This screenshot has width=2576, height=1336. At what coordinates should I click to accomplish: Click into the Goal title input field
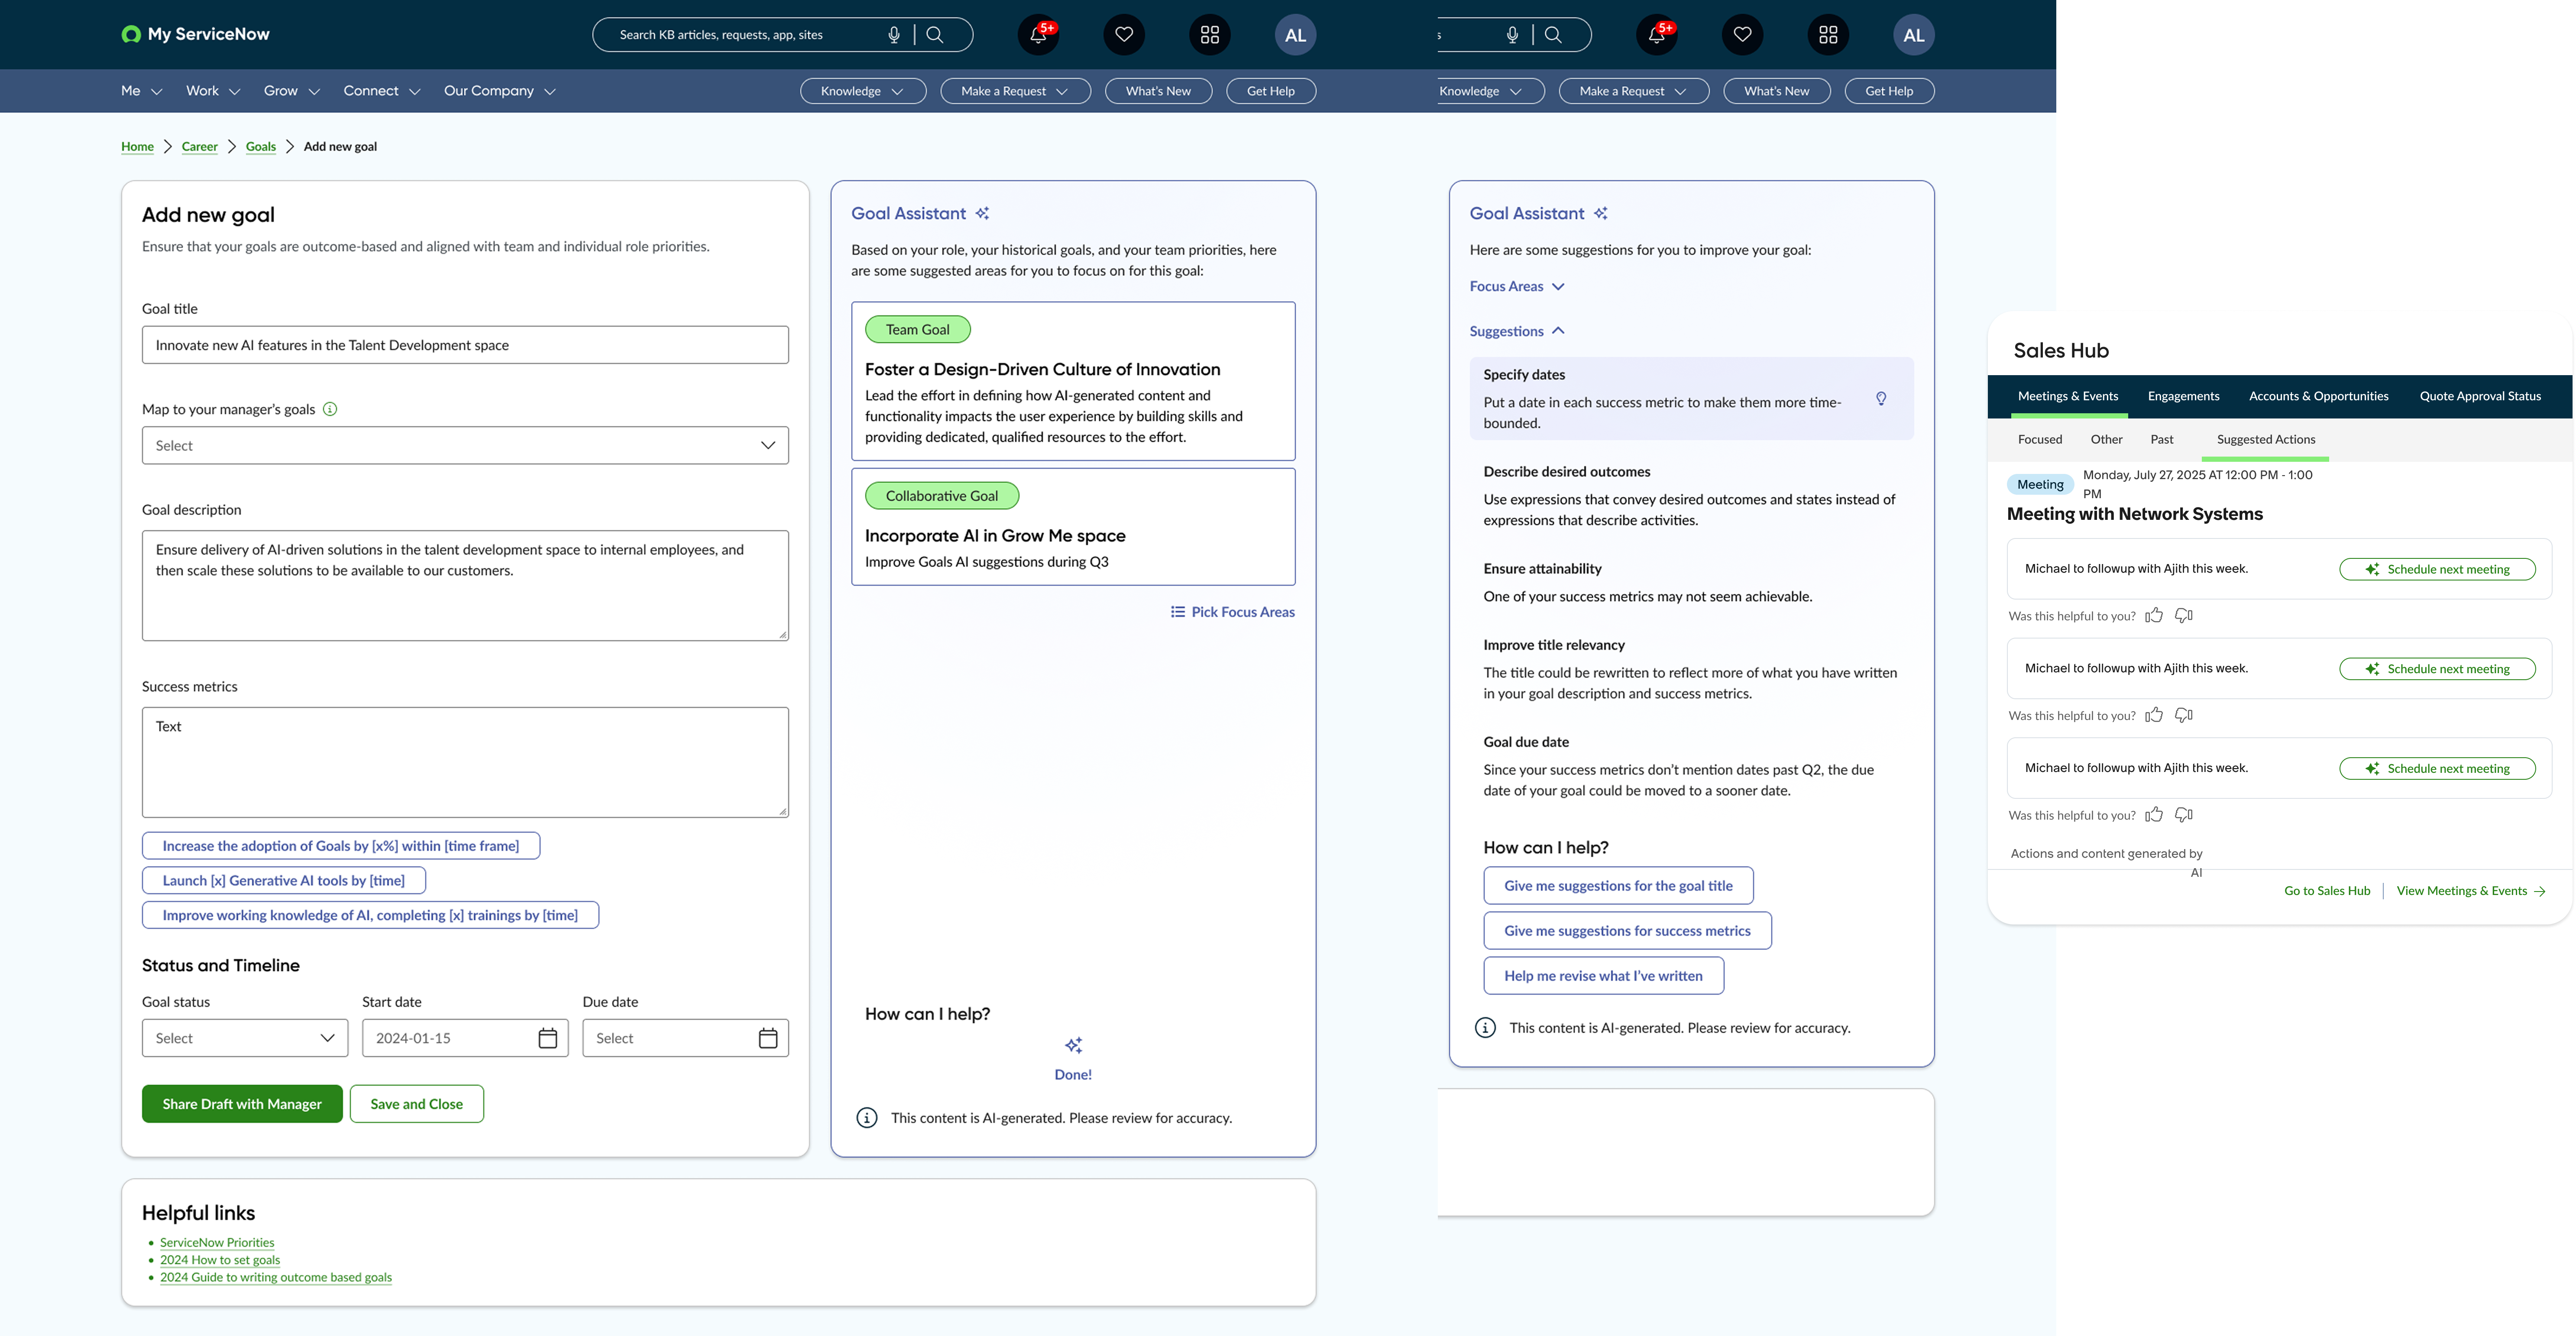coord(465,345)
